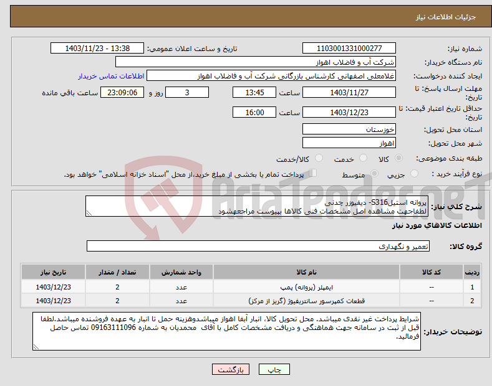Click remaining time field 23:09:06

point(122,92)
